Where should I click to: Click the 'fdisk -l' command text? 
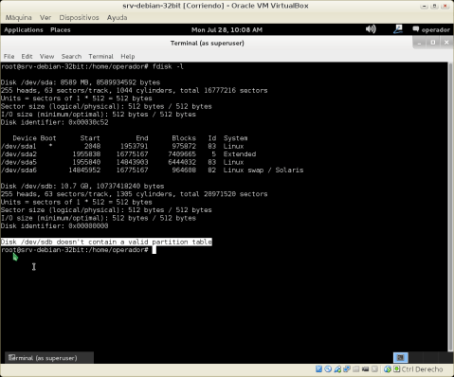click(168, 66)
